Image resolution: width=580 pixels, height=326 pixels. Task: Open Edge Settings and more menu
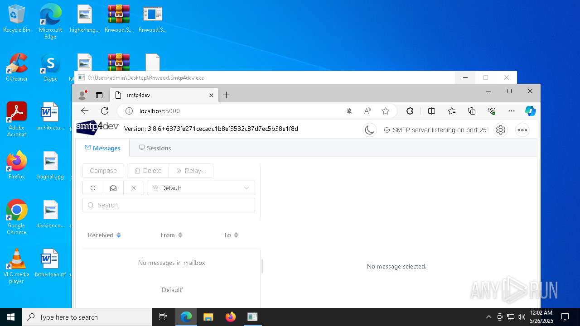[x=512, y=111]
